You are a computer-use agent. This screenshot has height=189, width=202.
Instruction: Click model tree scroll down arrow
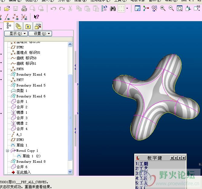click(70, 172)
